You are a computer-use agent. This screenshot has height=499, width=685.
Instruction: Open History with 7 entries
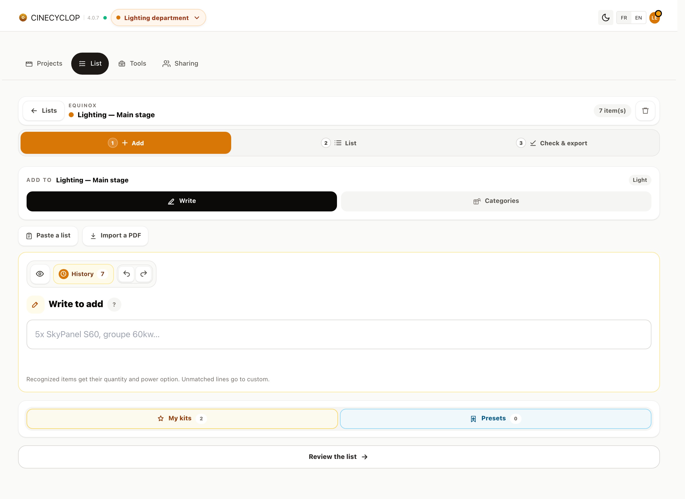tap(83, 274)
